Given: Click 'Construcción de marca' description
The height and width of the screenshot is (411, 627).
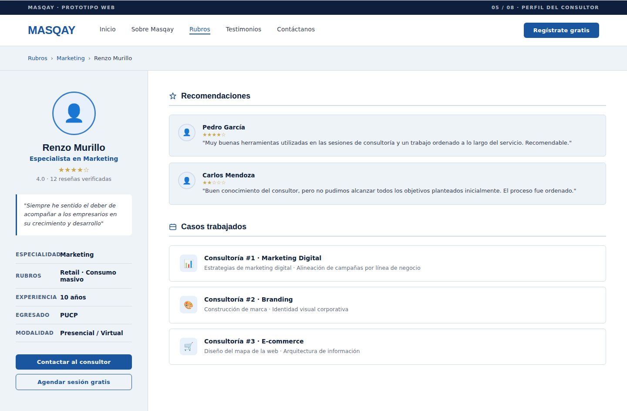Looking at the screenshot, I should click(276, 309).
